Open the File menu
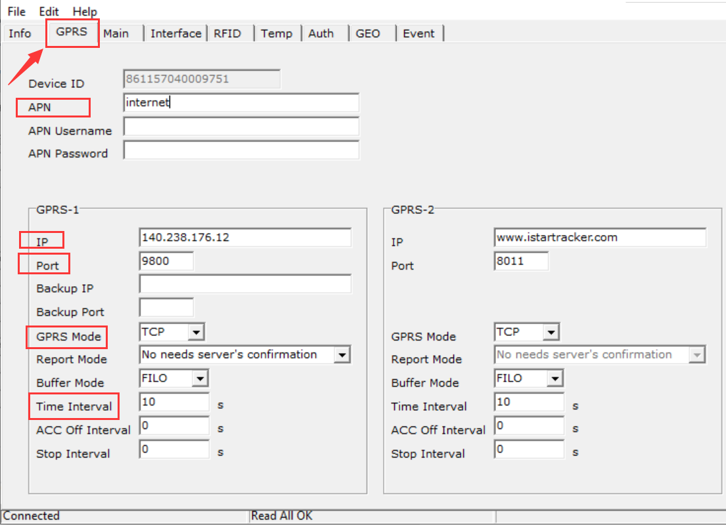Screen dimensions: 726x525 [x=16, y=10]
